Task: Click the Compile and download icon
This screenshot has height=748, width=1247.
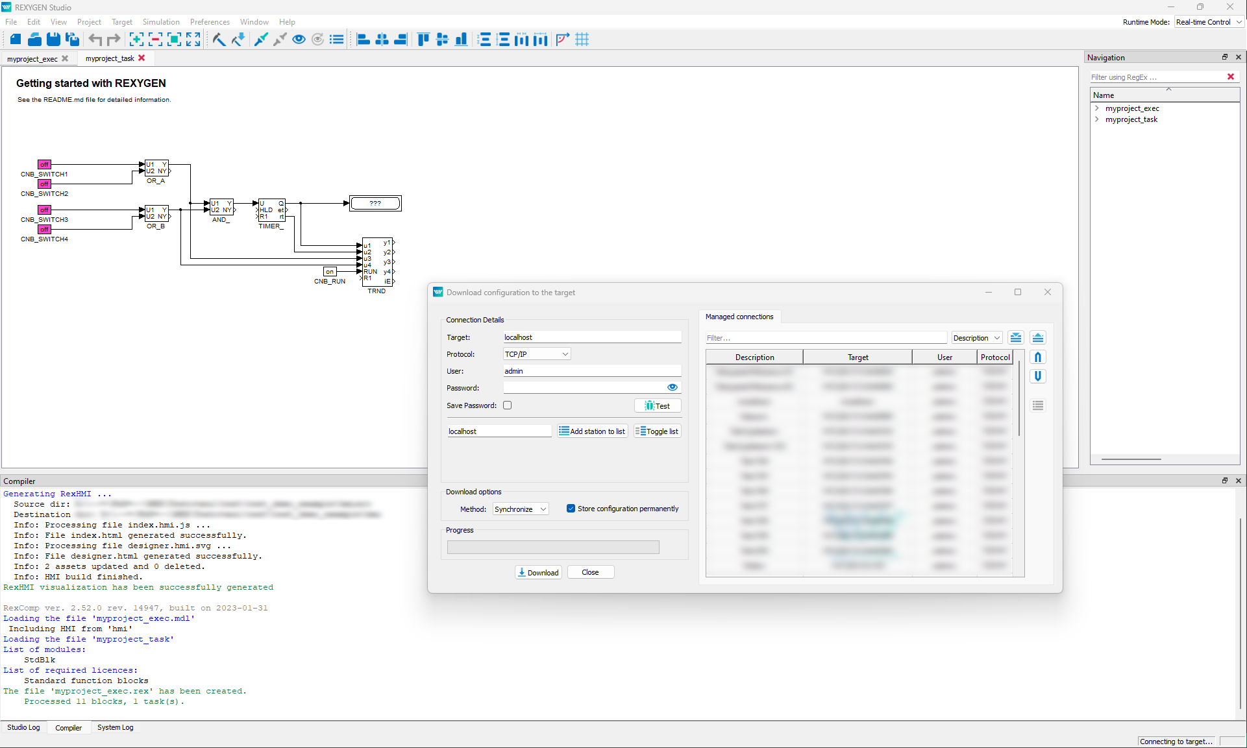Action: pos(238,40)
